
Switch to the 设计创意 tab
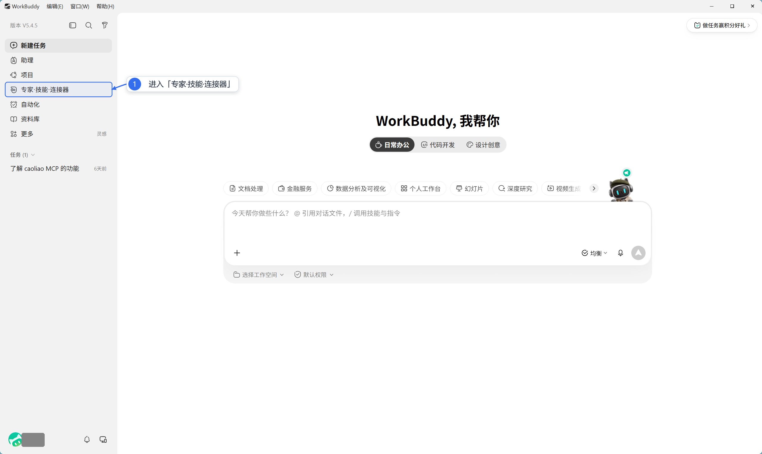pos(483,145)
